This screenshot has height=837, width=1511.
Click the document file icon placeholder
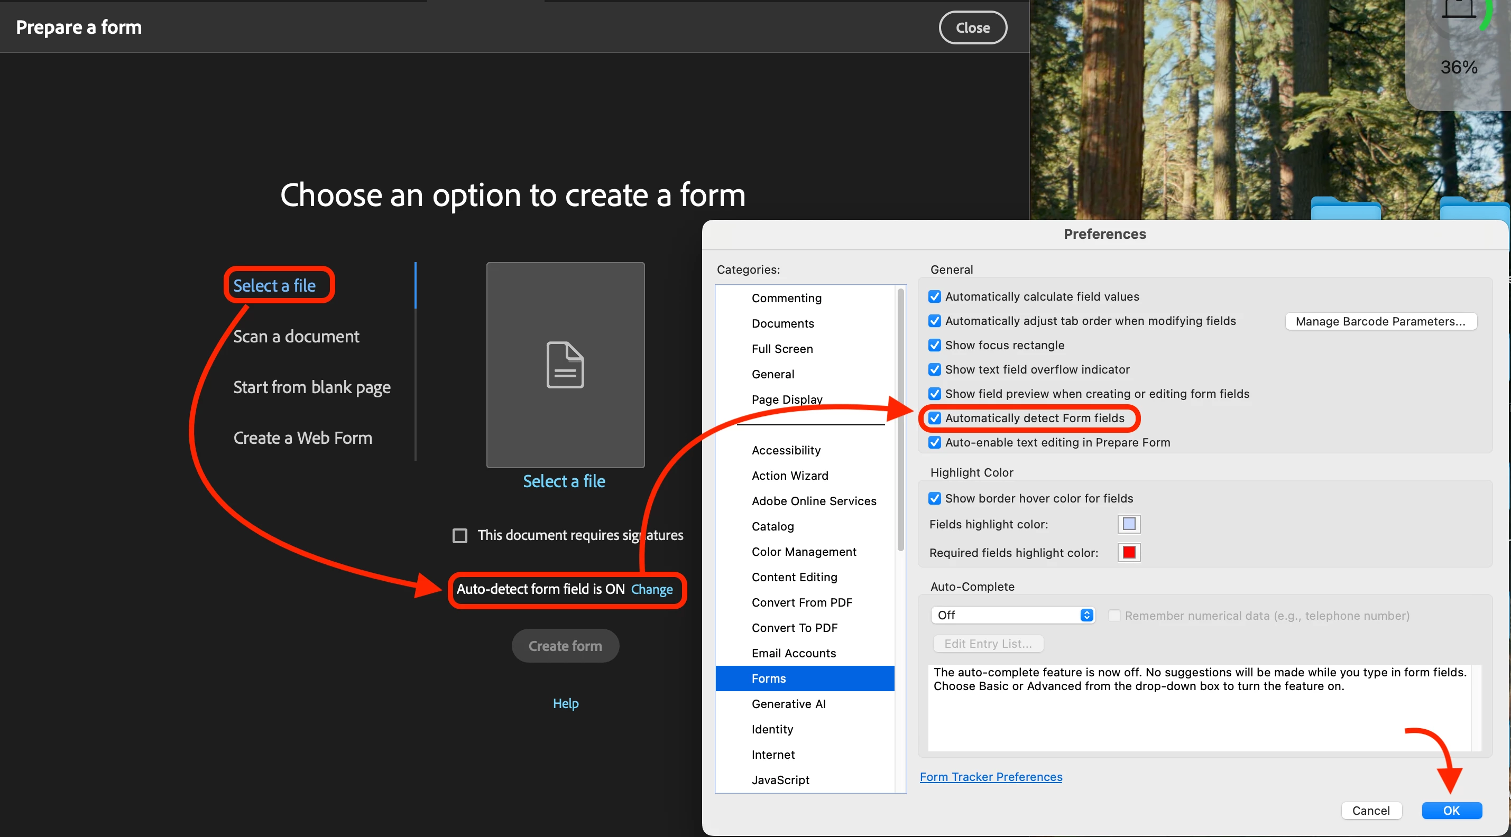565,365
